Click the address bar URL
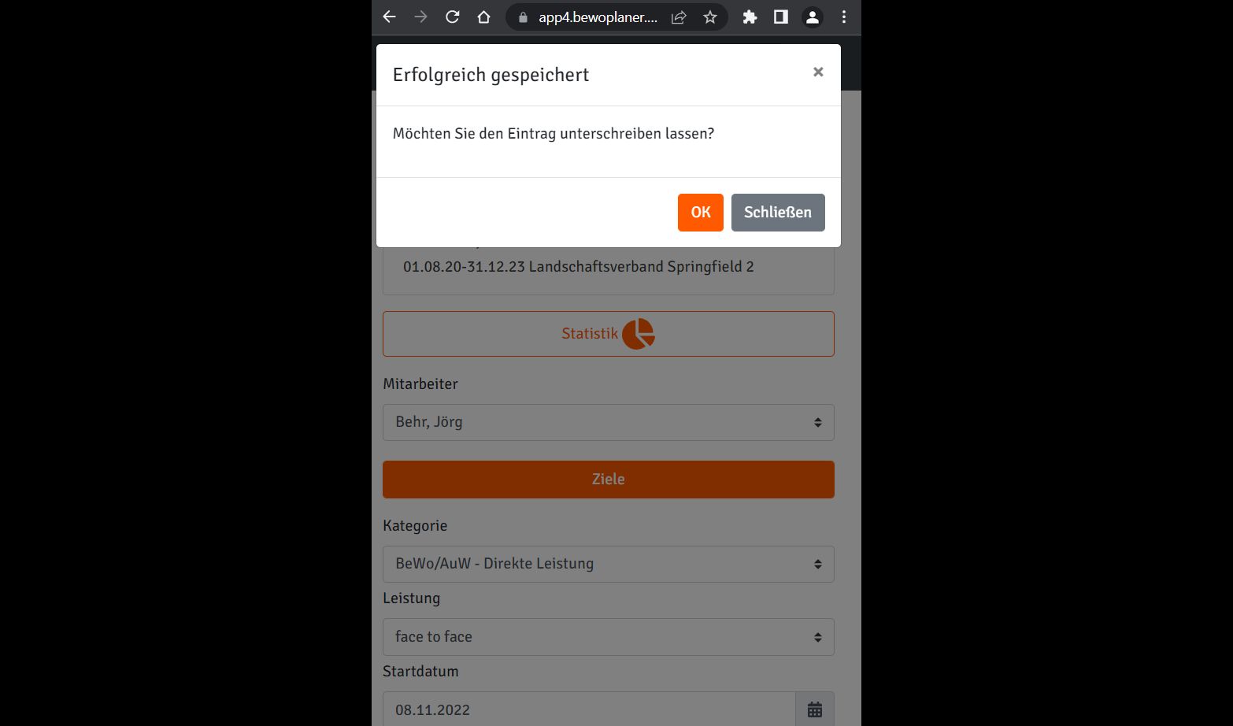This screenshot has width=1233, height=726. (598, 17)
